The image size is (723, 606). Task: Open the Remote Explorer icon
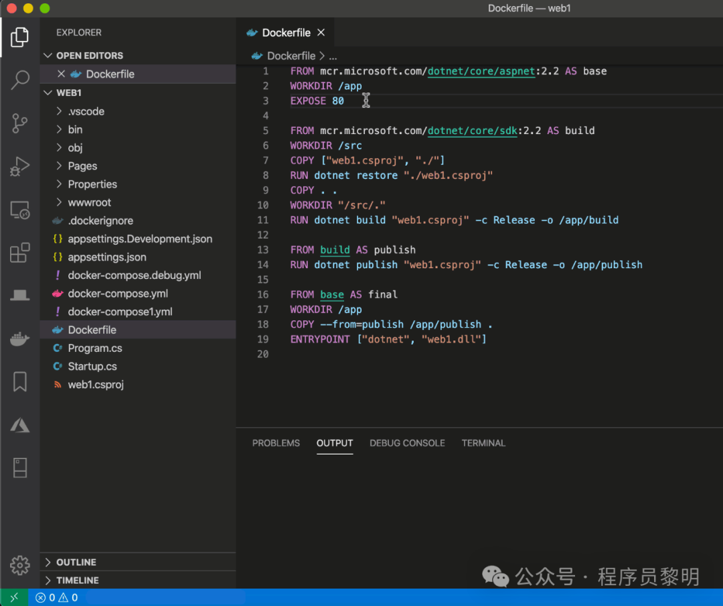coord(19,210)
